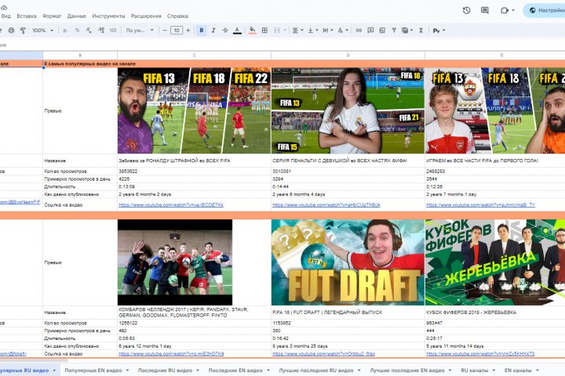Open the functions (sigma) menu
This screenshot has width=565, height=376.
point(421,31)
